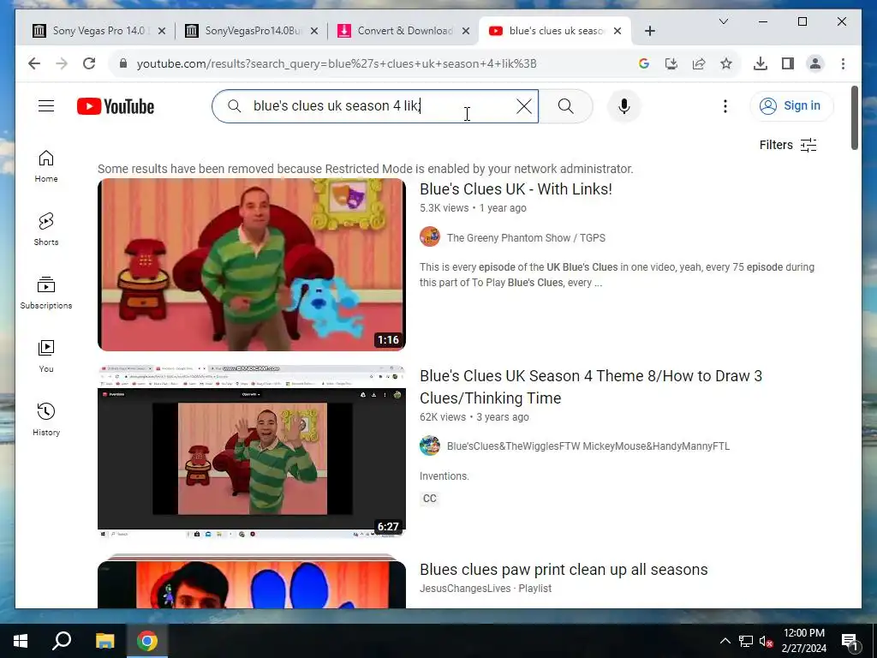Open a new browser tab
Image resolution: width=877 pixels, height=658 pixels.
click(649, 31)
